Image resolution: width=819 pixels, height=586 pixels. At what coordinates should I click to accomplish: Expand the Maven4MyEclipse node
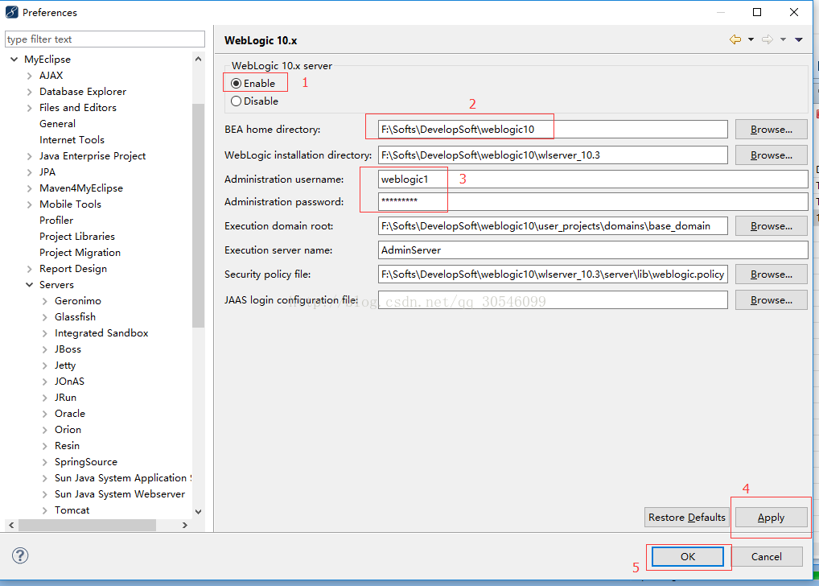tap(29, 188)
